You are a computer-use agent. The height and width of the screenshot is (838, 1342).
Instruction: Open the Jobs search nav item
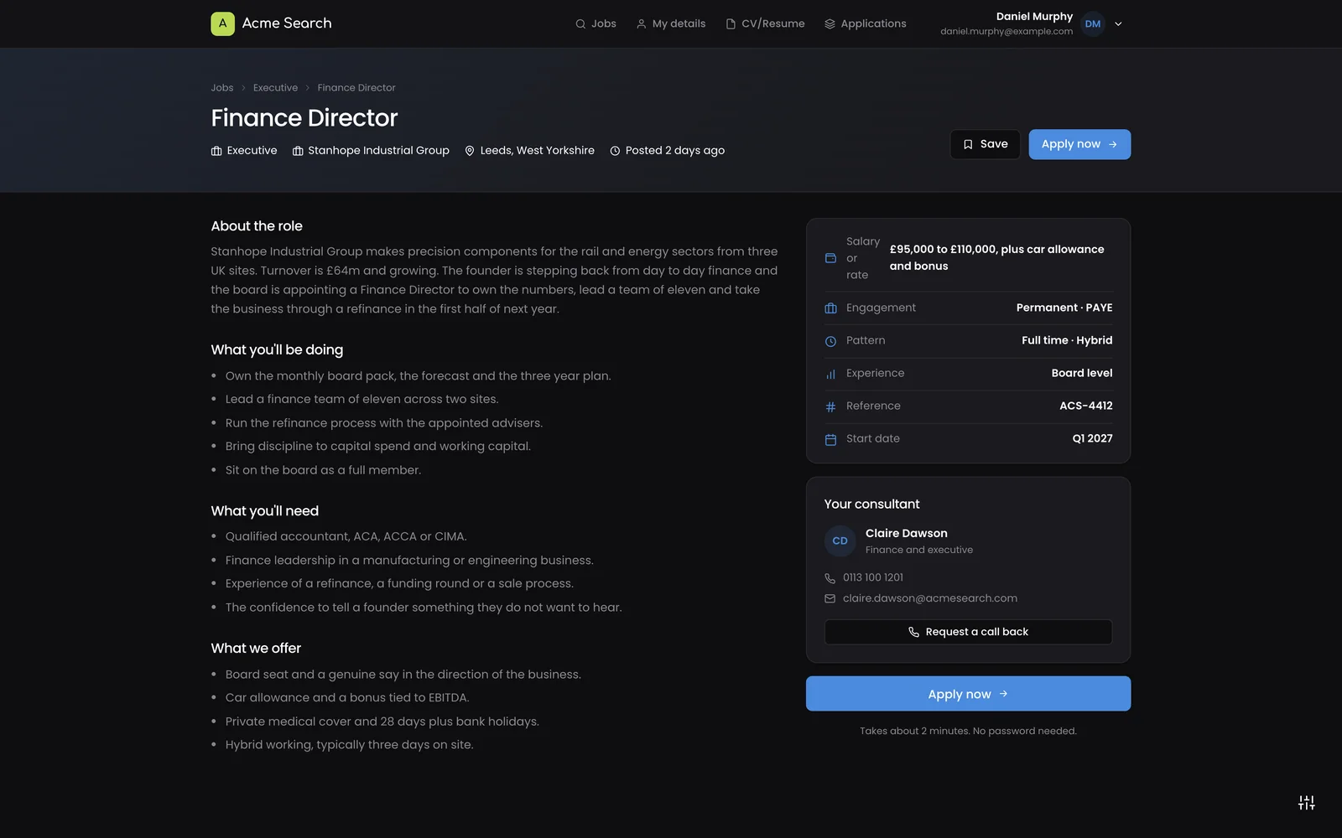[x=596, y=23]
